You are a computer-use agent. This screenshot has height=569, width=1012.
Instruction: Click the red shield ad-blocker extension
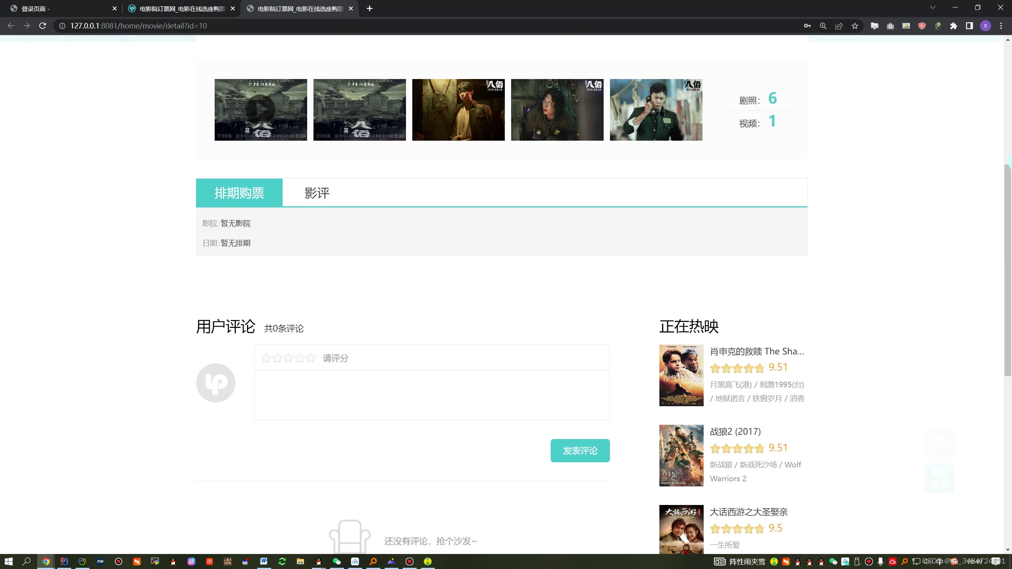(922, 26)
